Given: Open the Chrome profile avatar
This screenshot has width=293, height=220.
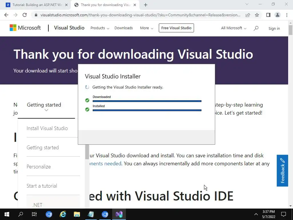Looking at the screenshot, I should click(278, 15).
